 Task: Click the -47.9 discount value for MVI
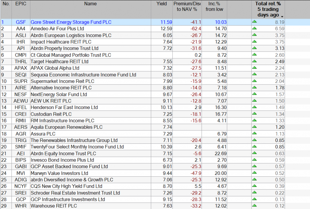[196, 173]
